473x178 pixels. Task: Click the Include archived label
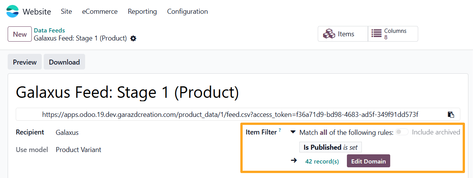coord(436,132)
